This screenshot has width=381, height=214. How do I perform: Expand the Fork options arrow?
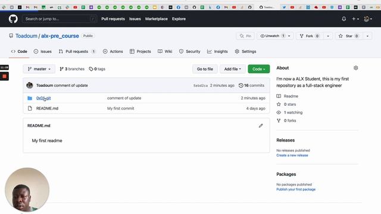click(x=328, y=36)
